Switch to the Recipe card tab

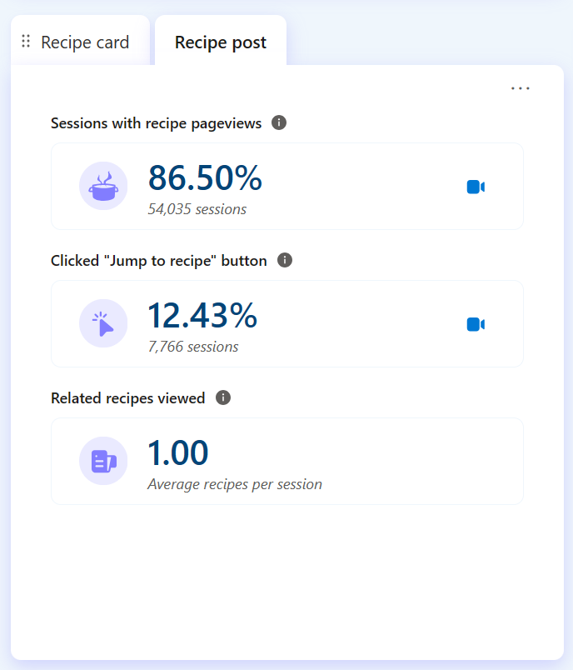[x=80, y=42]
